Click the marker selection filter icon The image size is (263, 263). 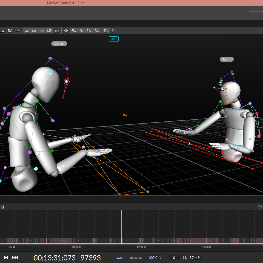[x=26, y=31]
